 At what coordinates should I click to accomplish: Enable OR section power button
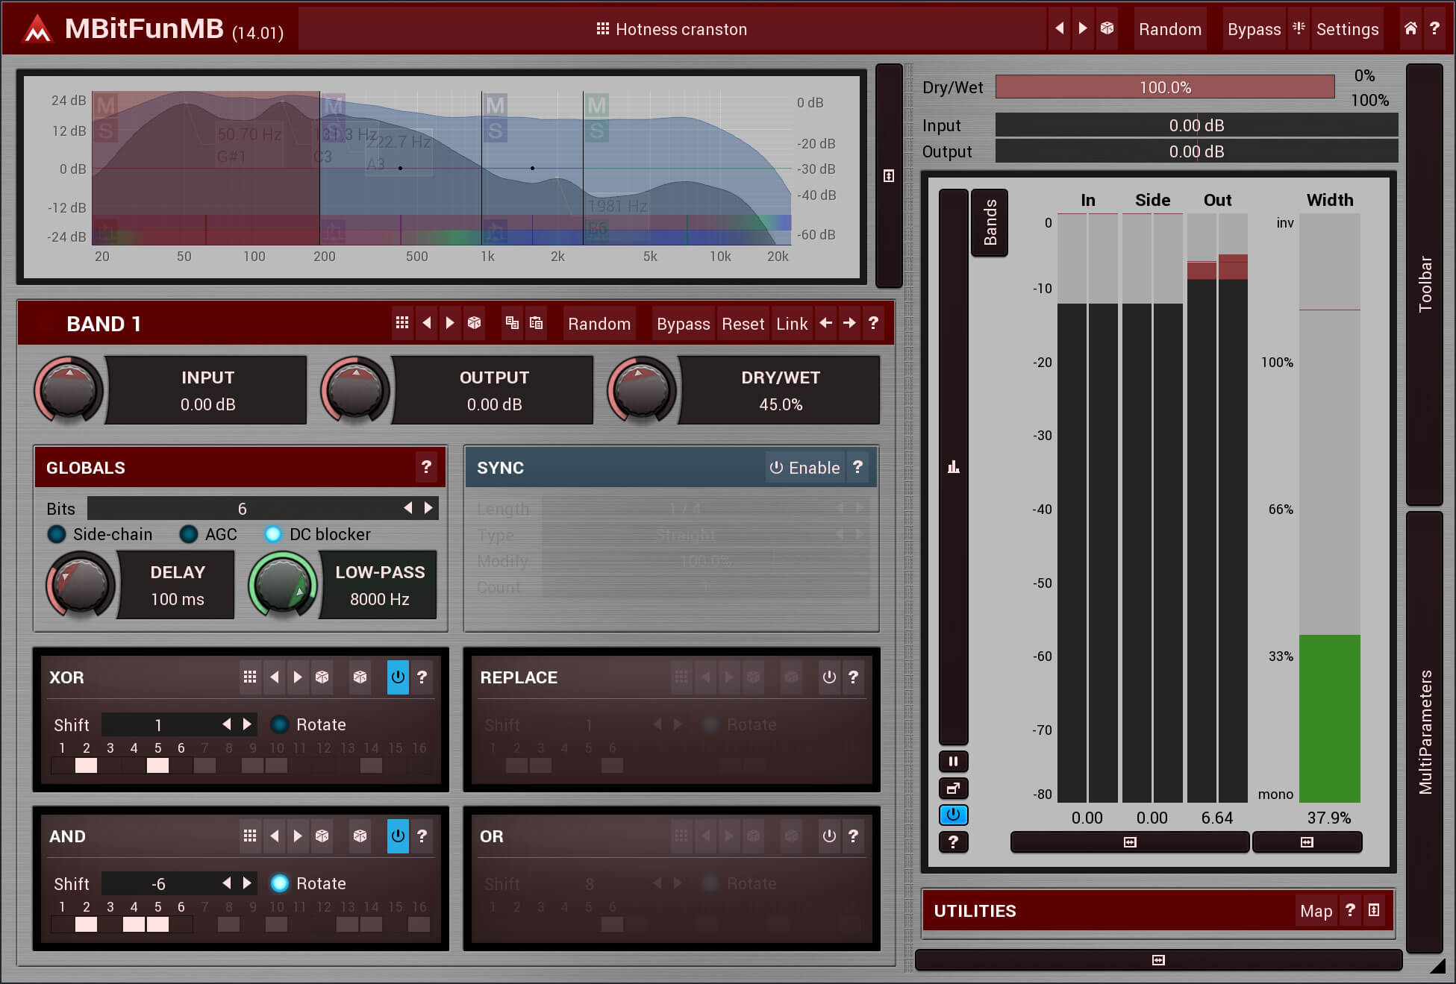[829, 836]
